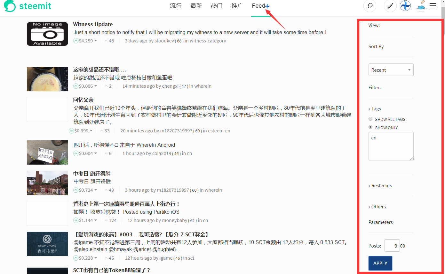445x274 pixels.
Task: Upvote the 回忆父亲 post
Action: (x=71, y=131)
